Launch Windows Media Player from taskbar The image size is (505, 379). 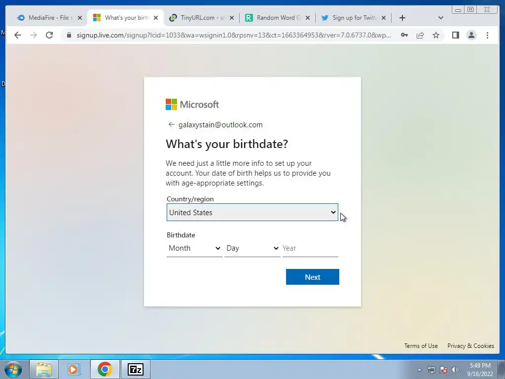(x=74, y=369)
